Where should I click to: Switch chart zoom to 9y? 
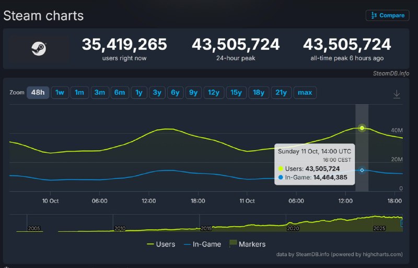coord(193,93)
